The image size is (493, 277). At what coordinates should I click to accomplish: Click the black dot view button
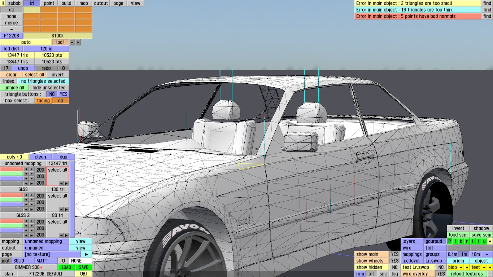click(490, 241)
